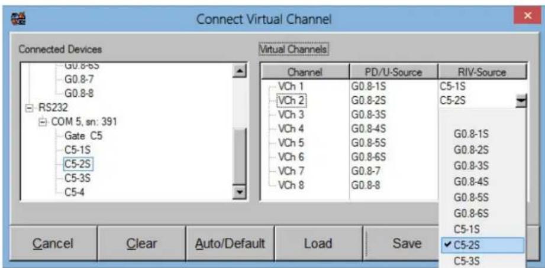Image resolution: width=545 pixels, height=268 pixels.
Task: Select VCh 1 channel row
Action: (x=291, y=86)
